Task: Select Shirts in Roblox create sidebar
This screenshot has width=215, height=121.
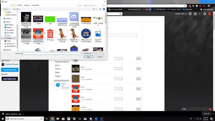Action: pyautogui.click(x=57, y=65)
